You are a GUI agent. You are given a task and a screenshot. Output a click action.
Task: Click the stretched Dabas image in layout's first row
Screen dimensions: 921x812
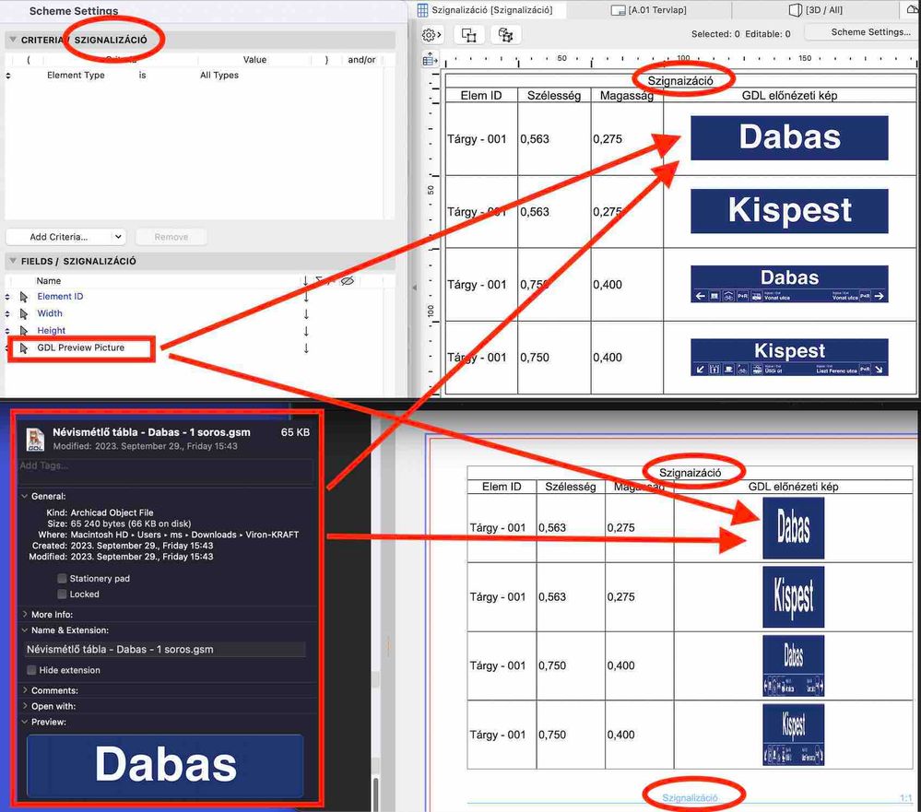[x=793, y=528]
